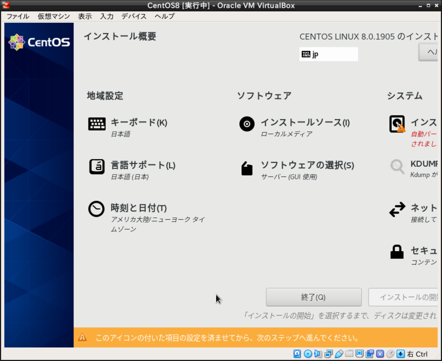Click the VirtualBox recording status icon
Screen dimensions: 442x361
coord(370,354)
